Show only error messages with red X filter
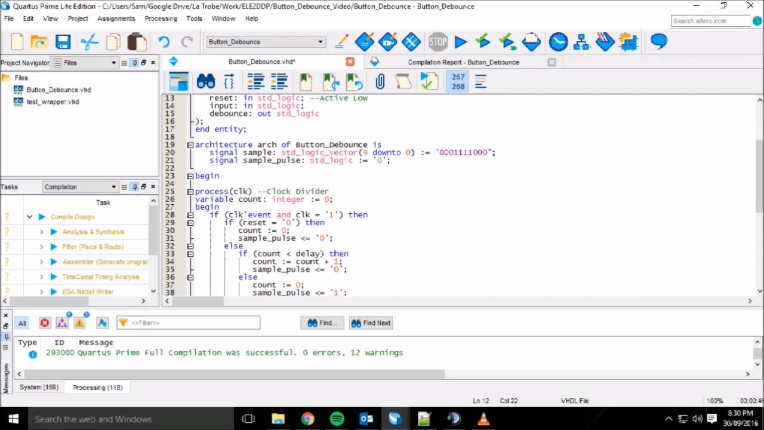This screenshot has height=430, width=764. pos(45,323)
